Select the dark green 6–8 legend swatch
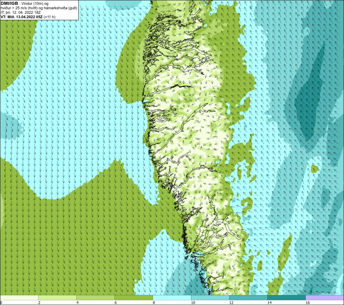Viewport: 344px width, 305px height. pos(133,297)
